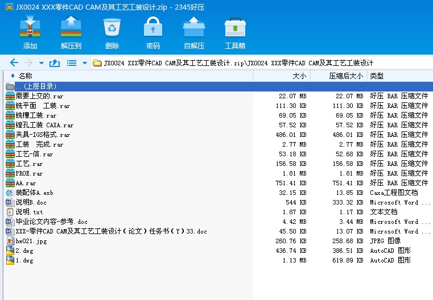Click the AutoCAD icon of 1.dwg
The width and height of the screenshot is (433, 300).
tap(10, 260)
